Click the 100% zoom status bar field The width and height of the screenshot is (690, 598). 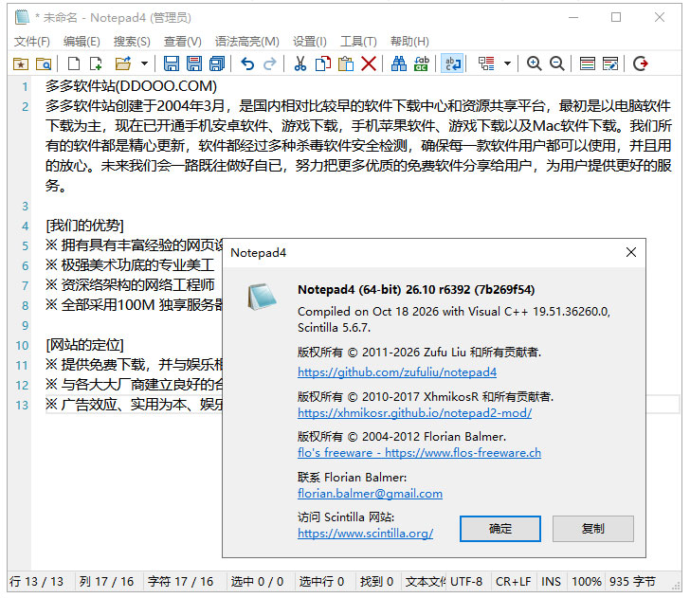click(x=587, y=582)
